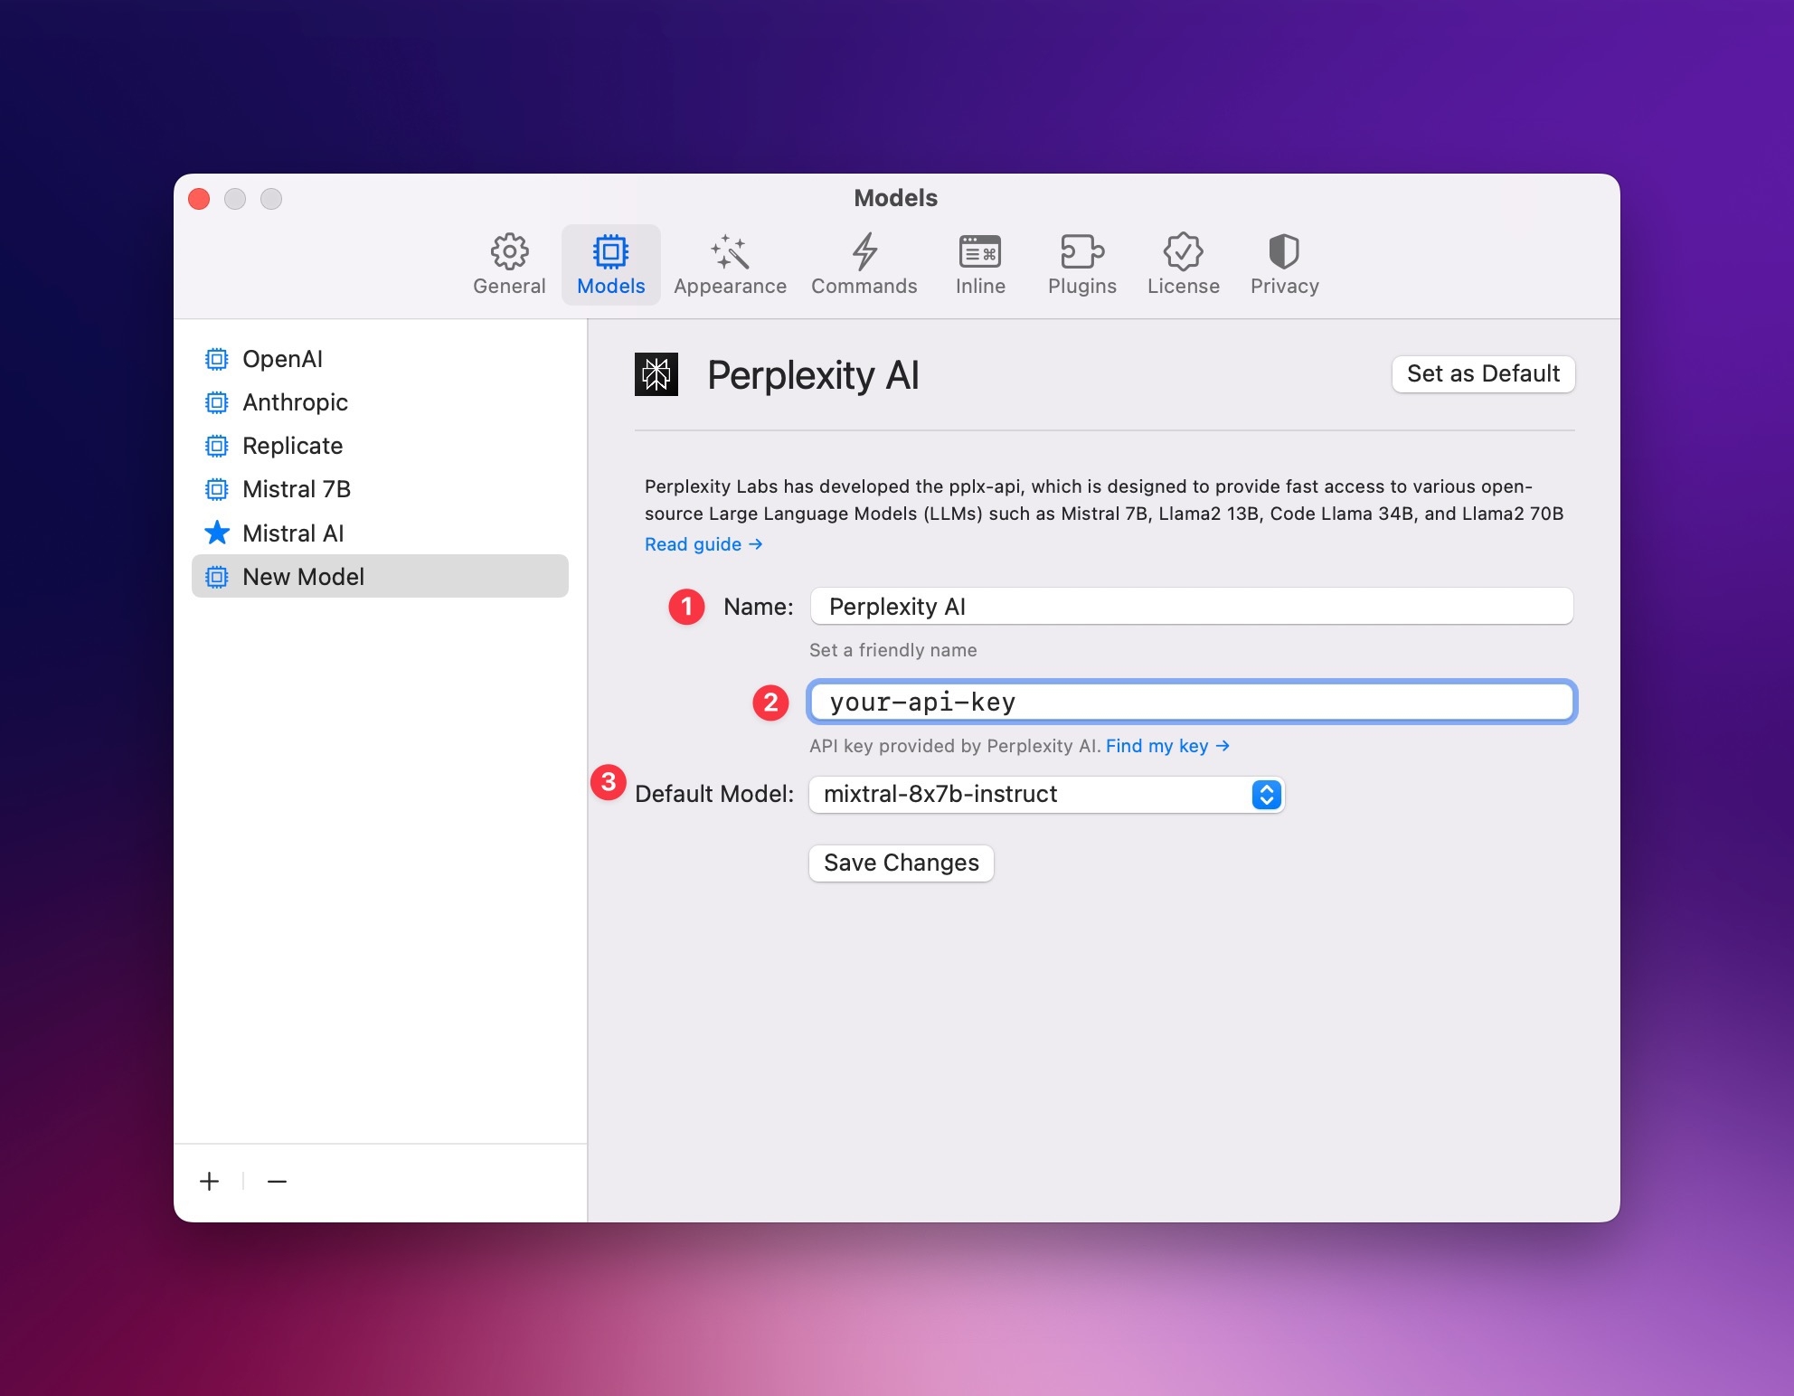Open the Read guide link
Screen dimensions: 1794x1396
coord(703,544)
